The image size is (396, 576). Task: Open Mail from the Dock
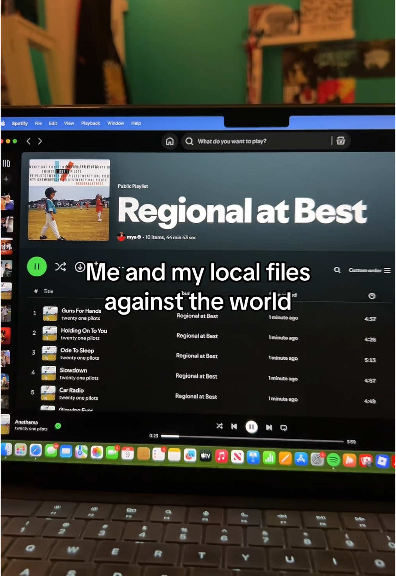pyautogui.click(x=66, y=452)
